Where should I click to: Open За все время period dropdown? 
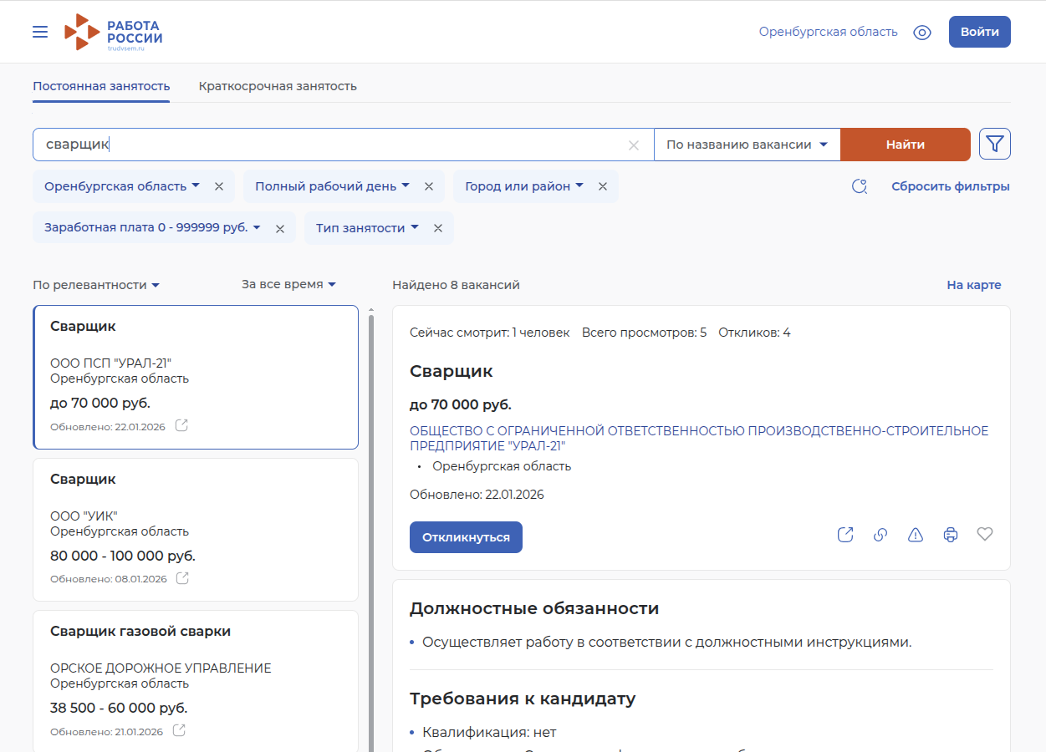[288, 284]
